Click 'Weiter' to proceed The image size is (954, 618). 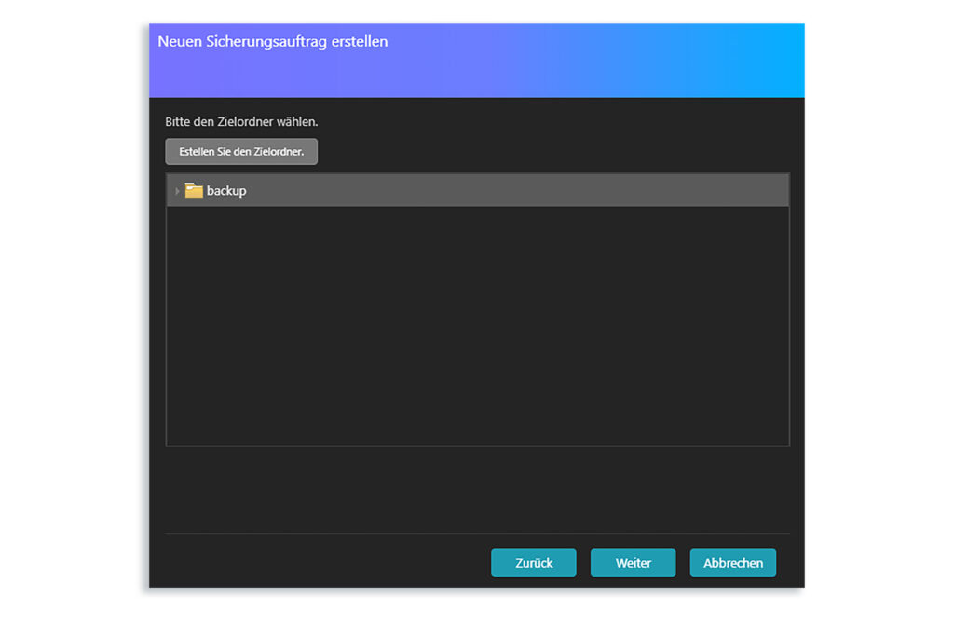pos(633,562)
